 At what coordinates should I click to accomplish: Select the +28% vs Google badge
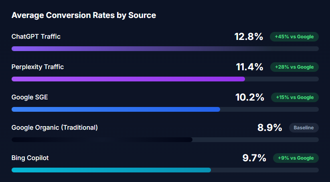click(294, 67)
